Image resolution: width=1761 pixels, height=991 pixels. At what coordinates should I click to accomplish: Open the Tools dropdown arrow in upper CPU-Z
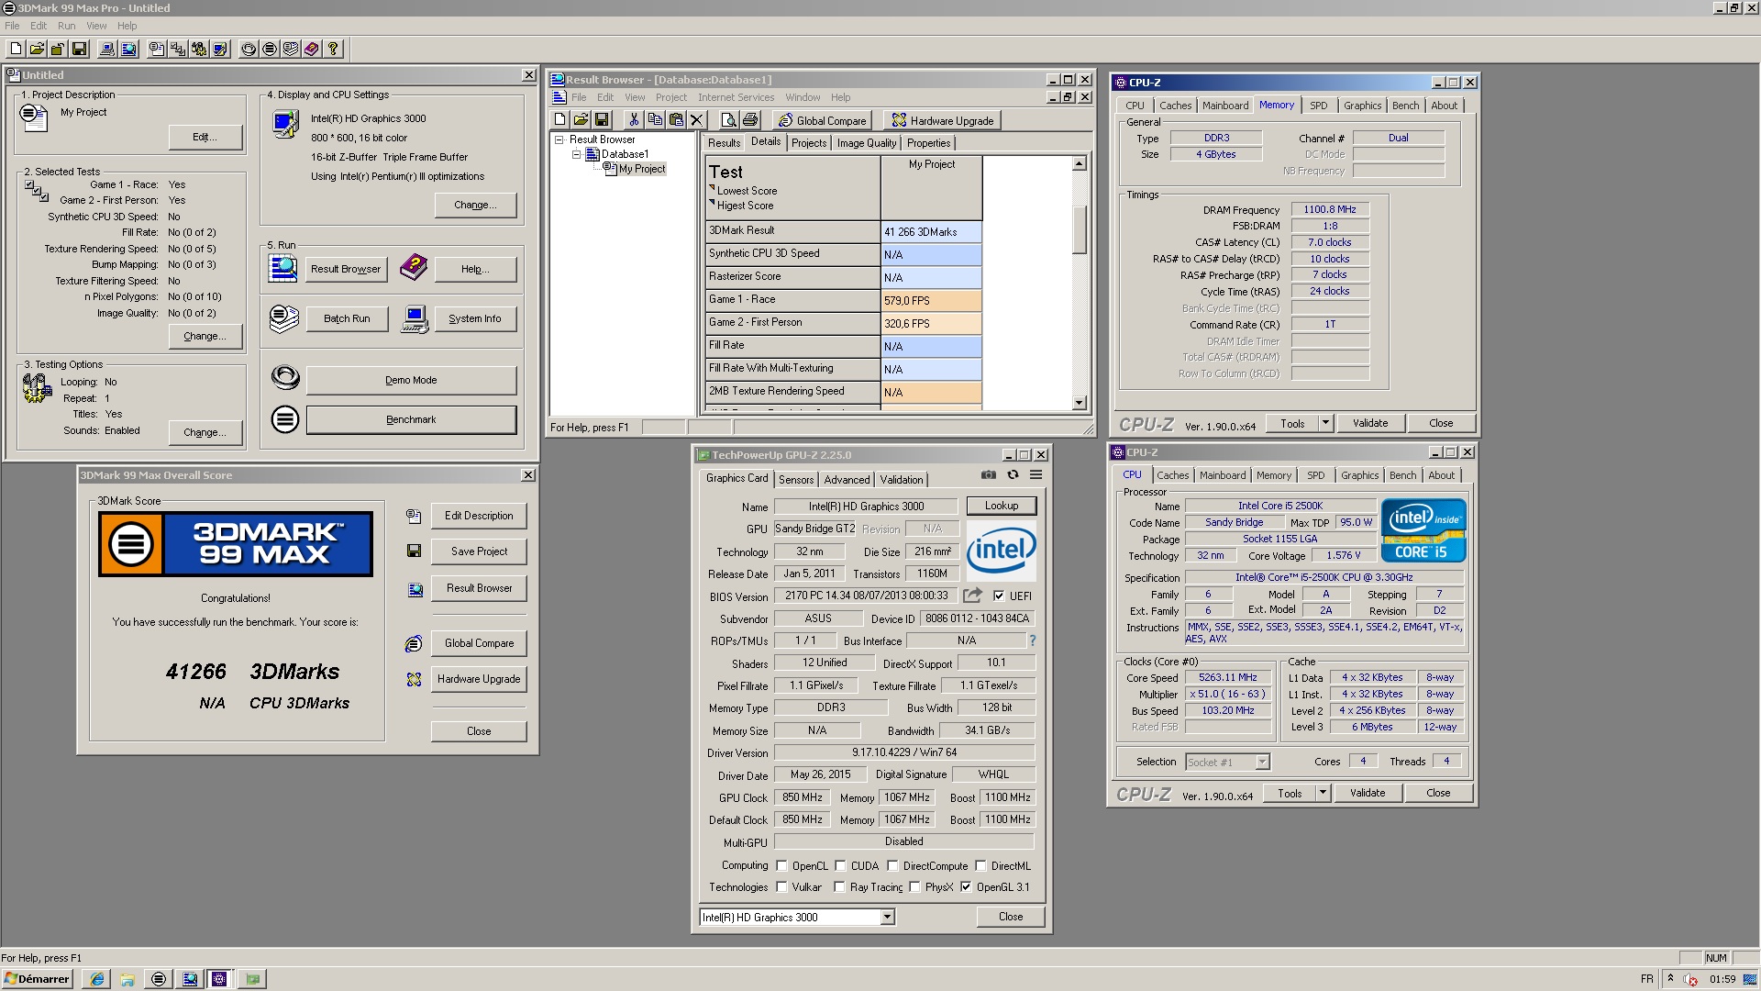click(x=1325, y=423)
